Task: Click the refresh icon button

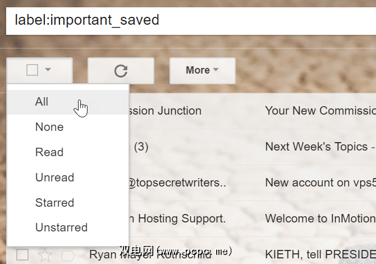Action: click(121, 71)
